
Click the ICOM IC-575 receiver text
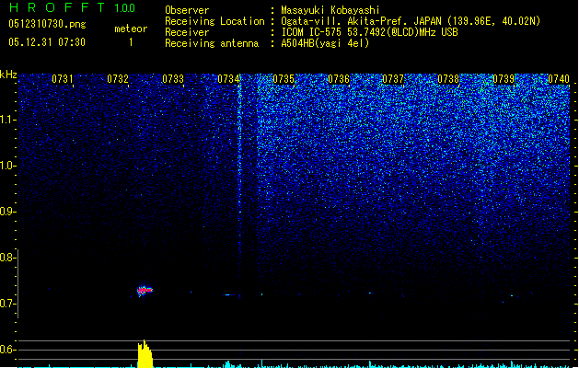point(369,32)
